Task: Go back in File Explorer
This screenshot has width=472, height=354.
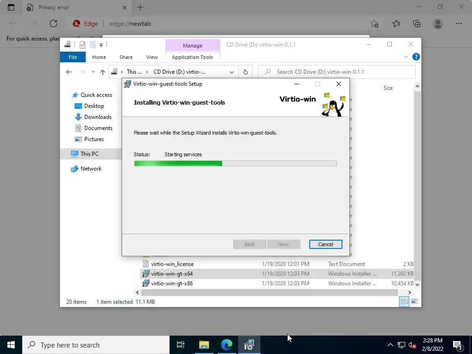Action: pos(69,72)
